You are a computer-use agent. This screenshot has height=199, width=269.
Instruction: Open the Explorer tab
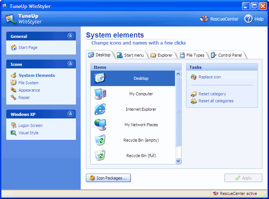tap(162, 55)
